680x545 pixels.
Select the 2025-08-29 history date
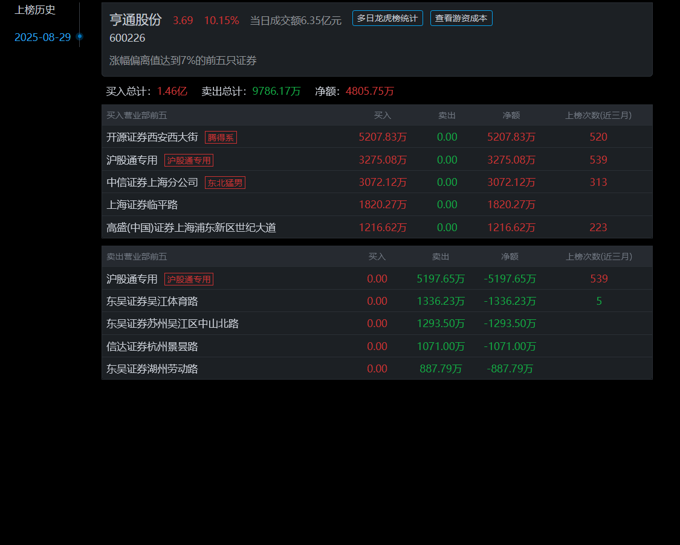(x=42, y=37)
